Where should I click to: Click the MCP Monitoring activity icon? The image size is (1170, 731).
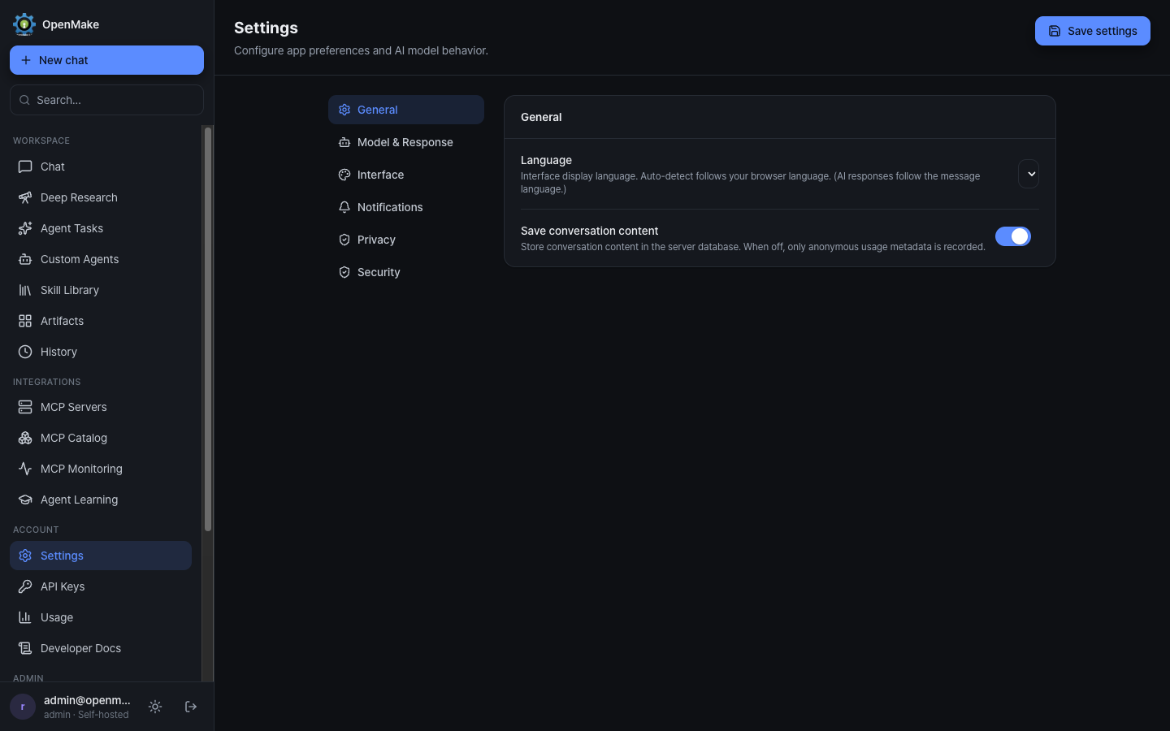[x=25, y=469]
